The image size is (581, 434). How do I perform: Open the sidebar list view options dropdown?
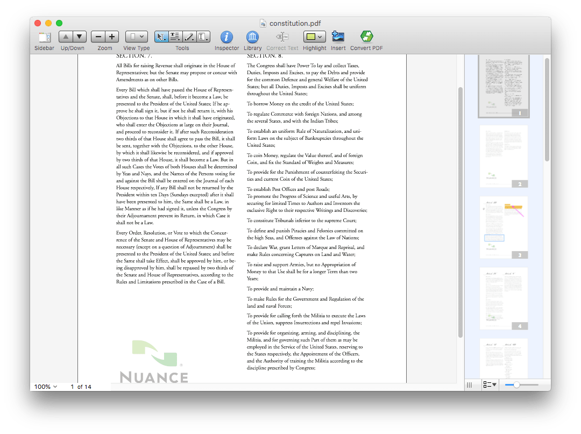(490, 385)
